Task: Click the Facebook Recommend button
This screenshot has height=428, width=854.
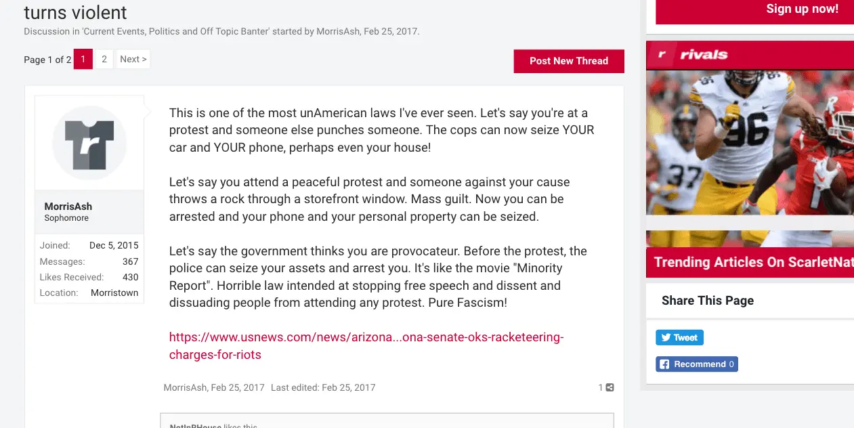Action: tap(697, 364)
